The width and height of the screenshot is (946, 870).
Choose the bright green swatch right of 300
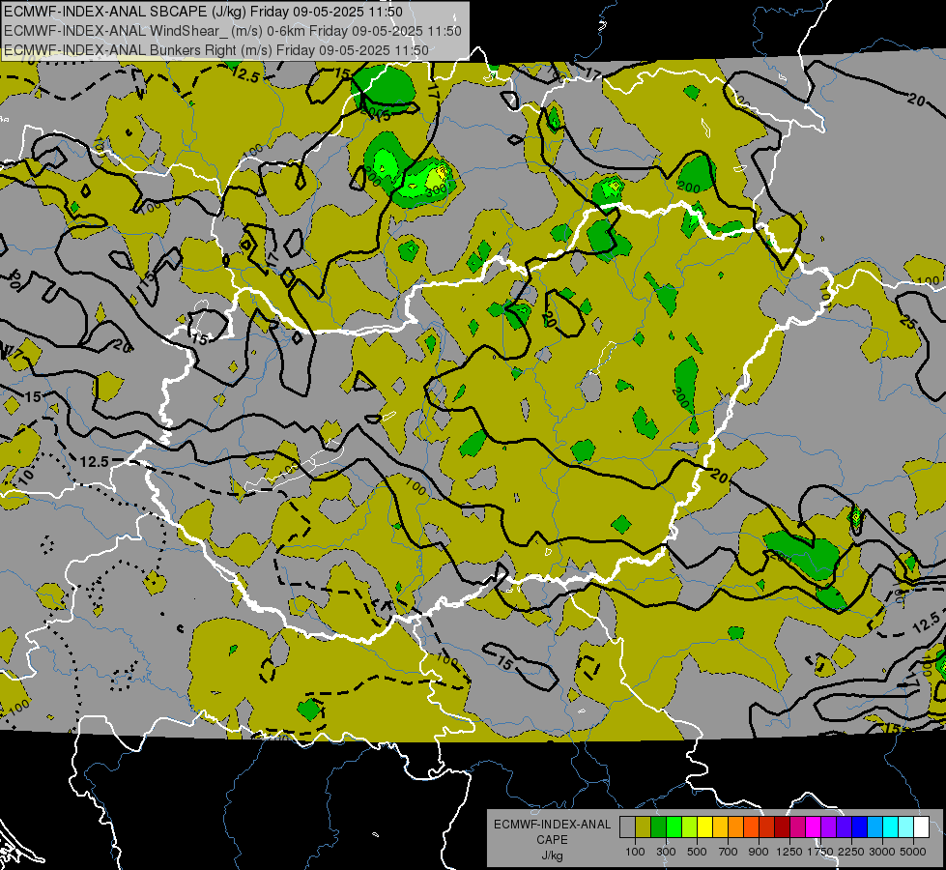pyautogui.click(x=674, y=827)
